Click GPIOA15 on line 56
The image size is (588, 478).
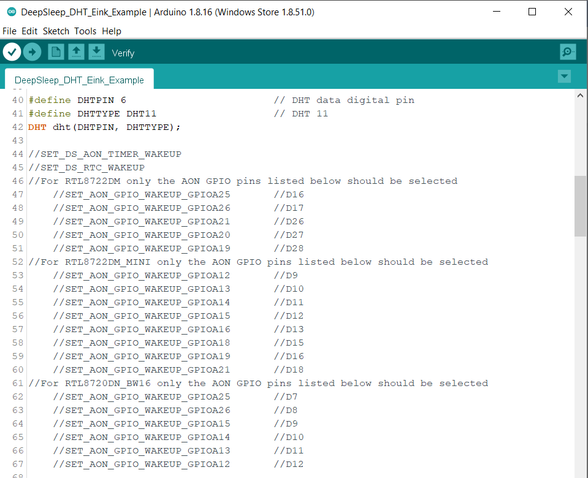click(208, 316)
